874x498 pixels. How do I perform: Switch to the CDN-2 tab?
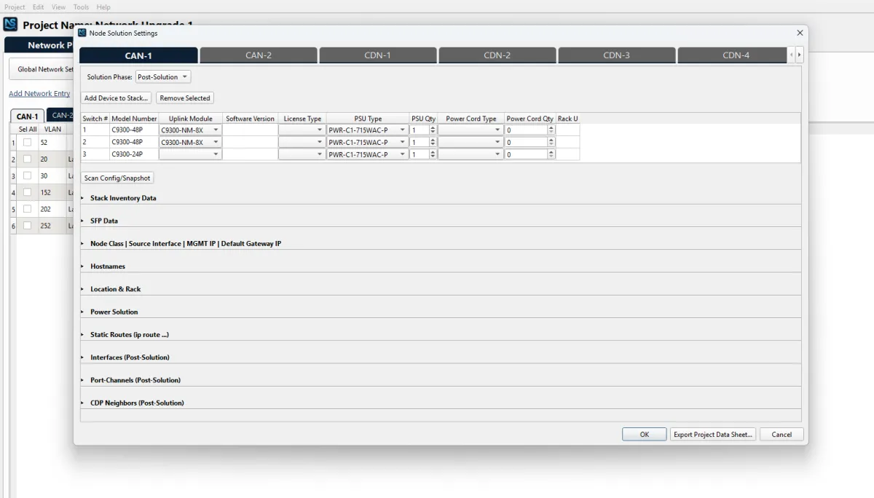[497, 55]
